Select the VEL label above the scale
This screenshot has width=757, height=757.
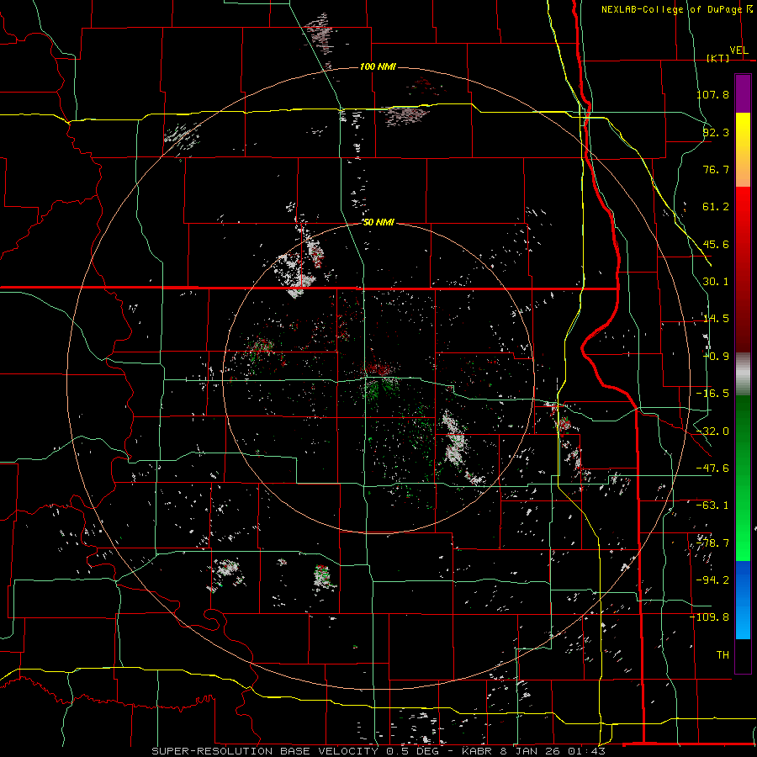[738, 50]
